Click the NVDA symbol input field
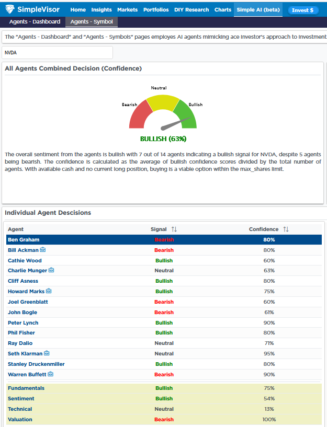 [x=58, y=53]
